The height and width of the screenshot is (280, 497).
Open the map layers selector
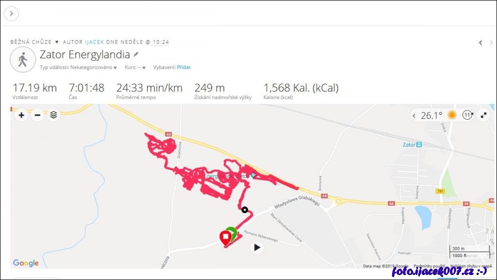(53, 116)
